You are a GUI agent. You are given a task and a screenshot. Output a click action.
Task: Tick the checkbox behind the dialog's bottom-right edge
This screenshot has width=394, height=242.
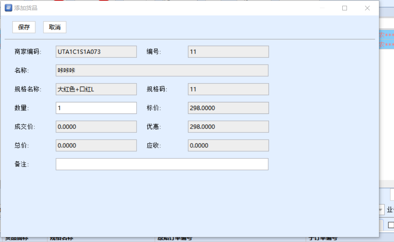[391, 225]
